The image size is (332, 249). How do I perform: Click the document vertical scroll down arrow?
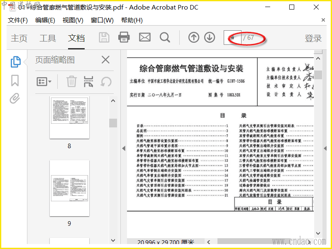318,233
